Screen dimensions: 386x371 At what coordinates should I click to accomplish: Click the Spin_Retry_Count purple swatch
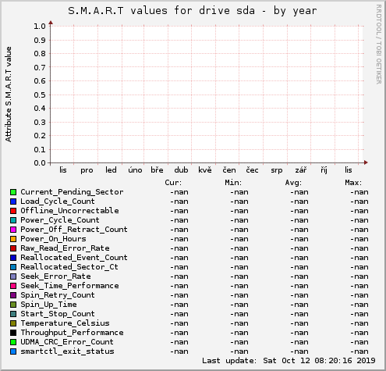pyautogui.click(x=13, y=295)
